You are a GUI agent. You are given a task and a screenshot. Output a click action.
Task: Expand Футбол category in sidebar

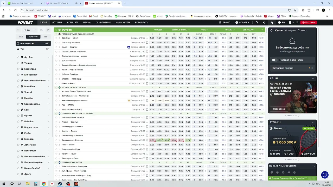coord(49,57)
